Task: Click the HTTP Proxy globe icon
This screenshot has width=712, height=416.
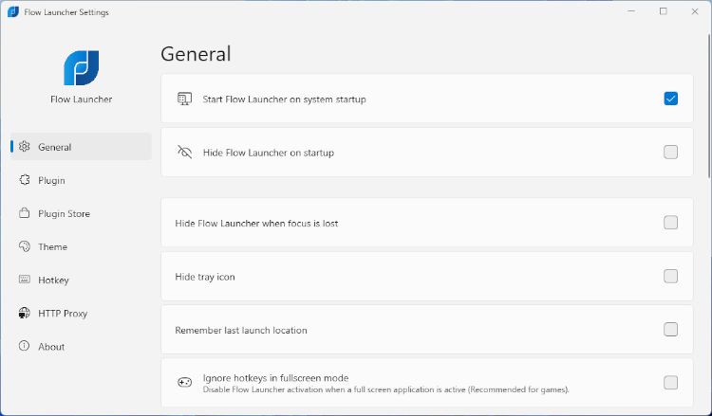Action: tap(25, 313)
